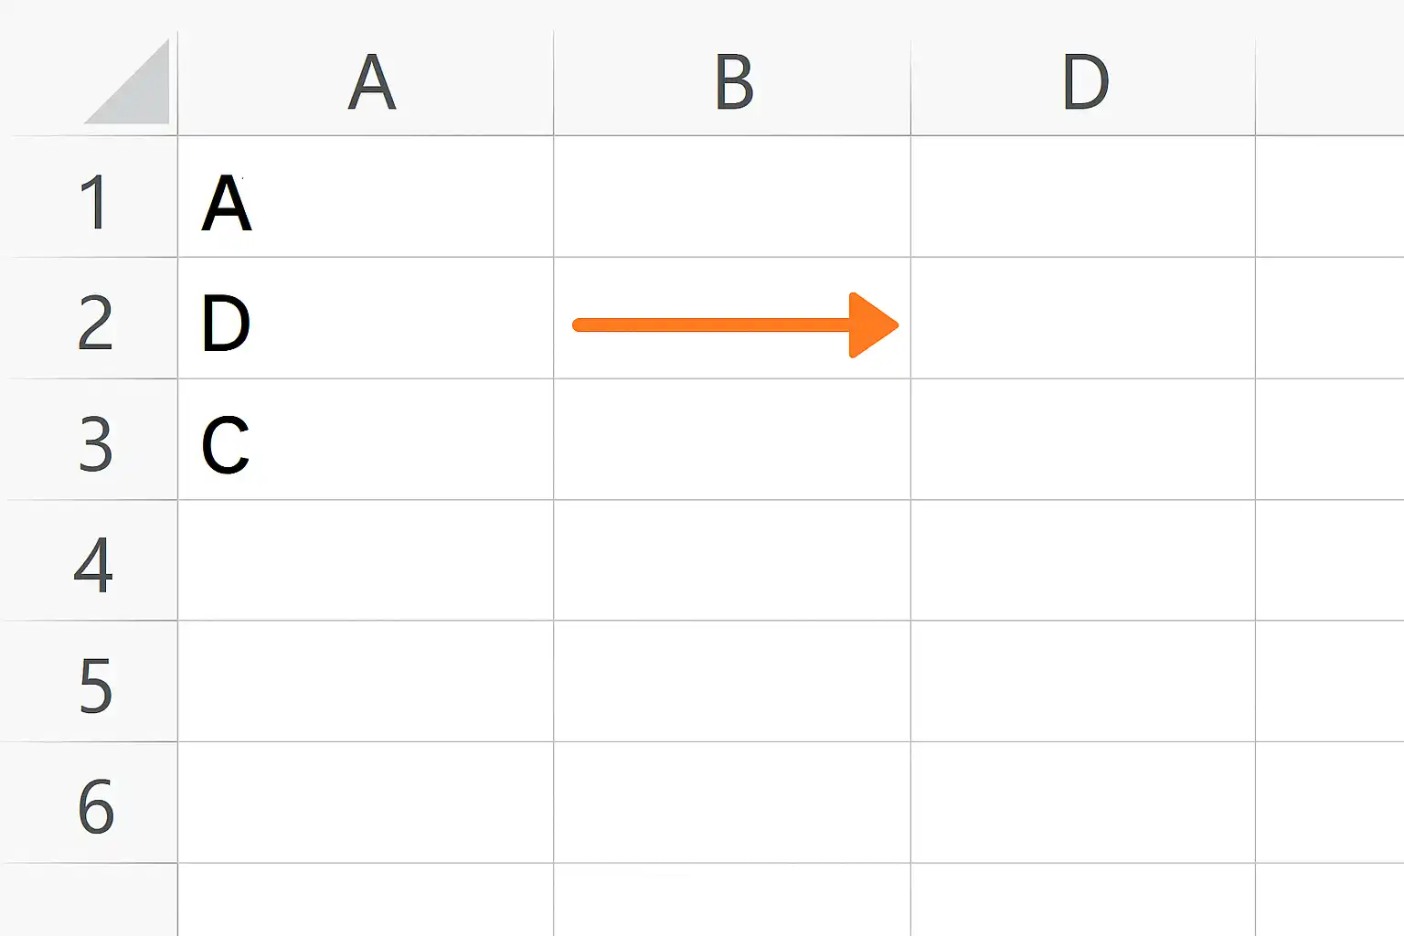Viewport: 1404px width, 936px height.
Task: Select row 3 header
Action: (x=91, y=440)
